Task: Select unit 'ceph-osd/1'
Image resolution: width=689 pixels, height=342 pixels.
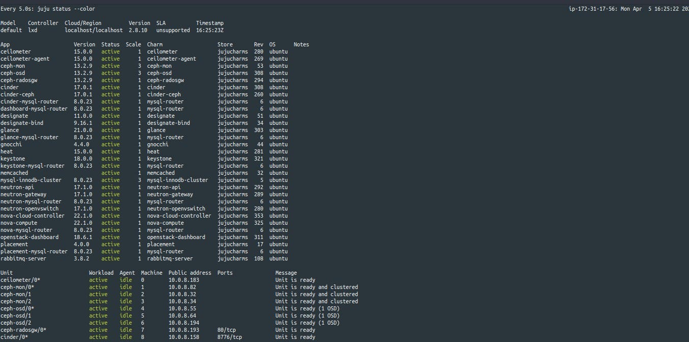Action: tap(16, 315)
